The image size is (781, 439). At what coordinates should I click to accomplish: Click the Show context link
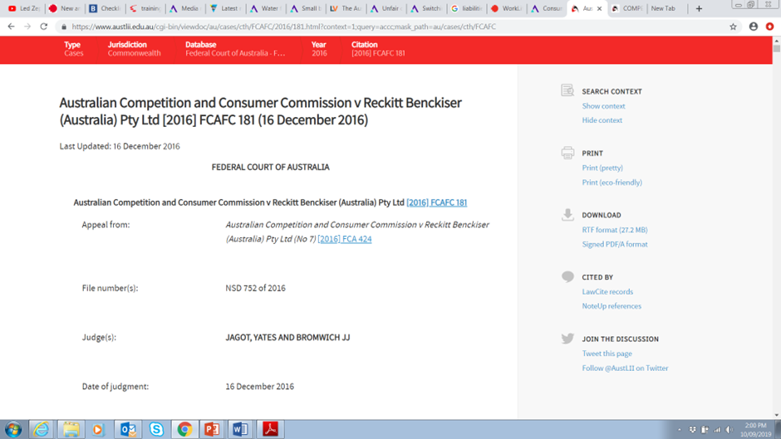point(603,106)
